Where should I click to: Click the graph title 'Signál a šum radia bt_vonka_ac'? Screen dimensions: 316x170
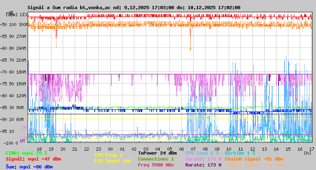[69, 8]
